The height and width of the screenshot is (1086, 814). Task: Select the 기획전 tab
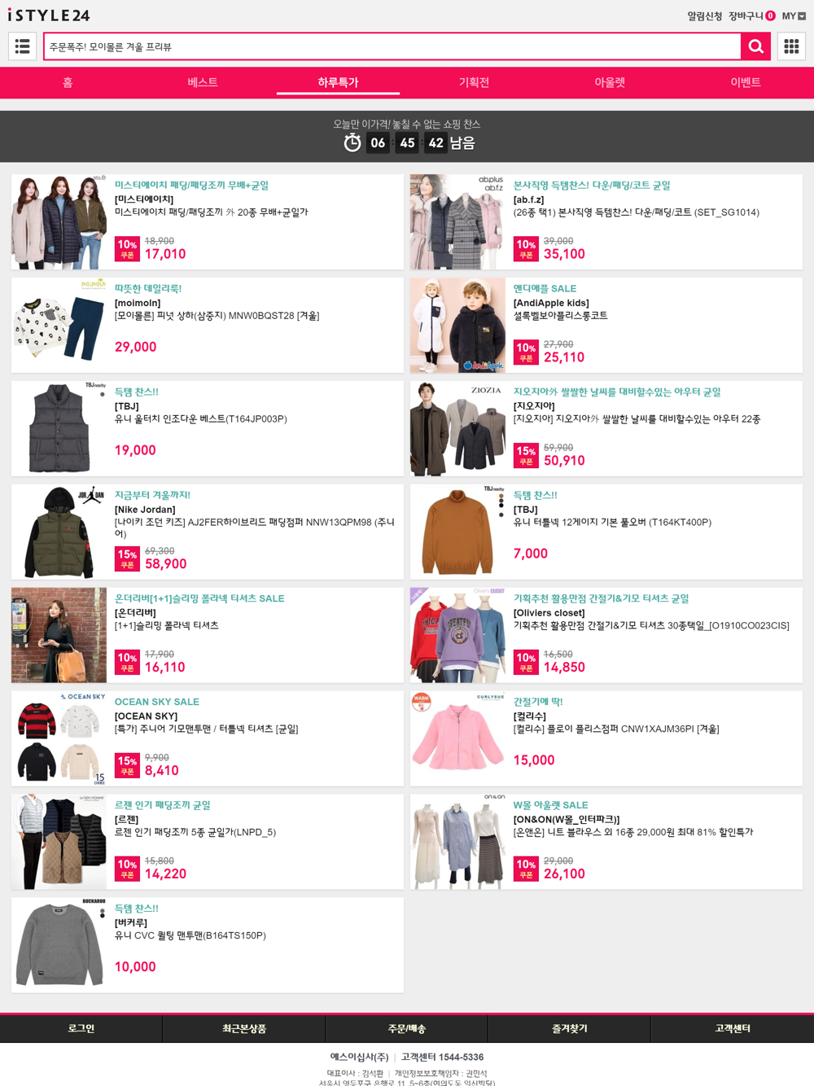[x=474, y=82]
